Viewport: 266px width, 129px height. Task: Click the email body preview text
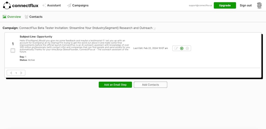[75, 46]
